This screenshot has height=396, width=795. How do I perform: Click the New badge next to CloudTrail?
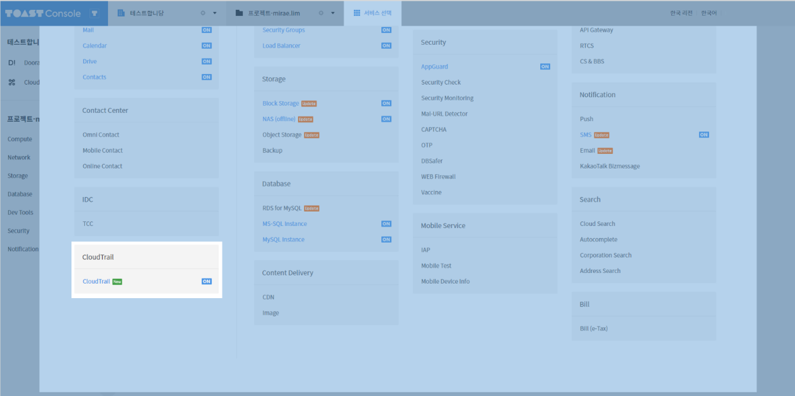point(117,282)
